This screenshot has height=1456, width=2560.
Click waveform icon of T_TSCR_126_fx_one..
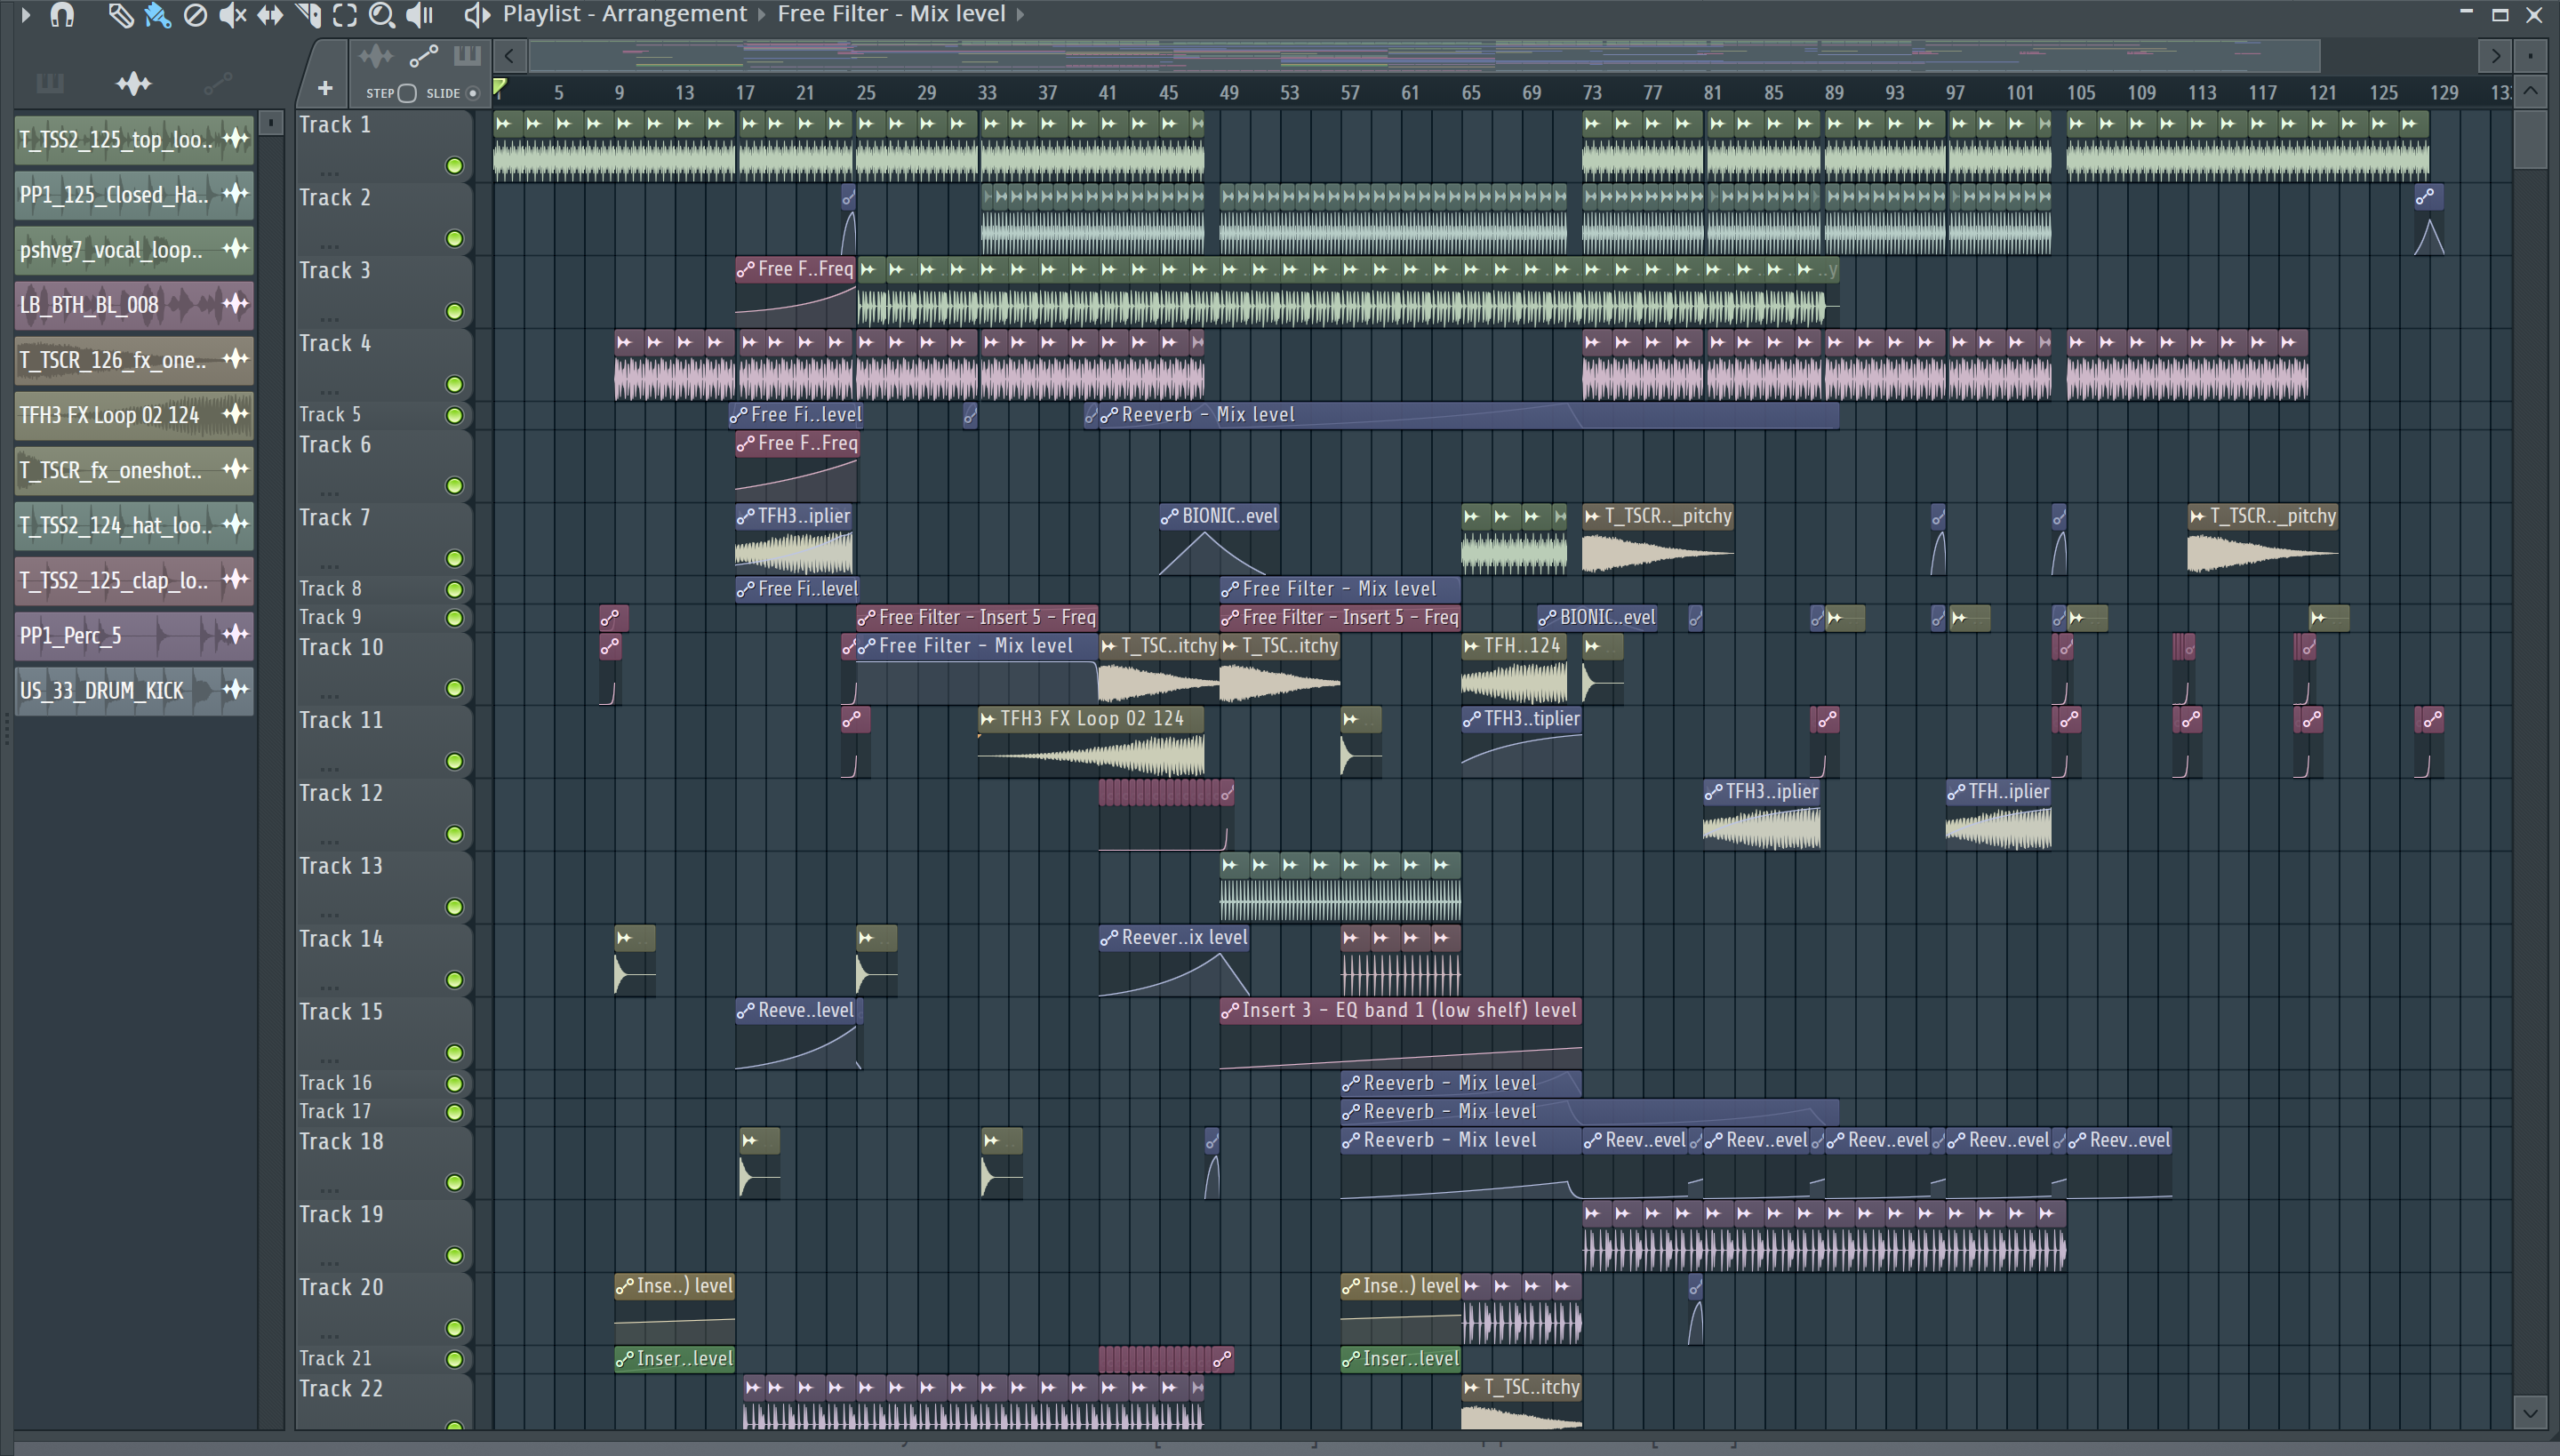(235, 359)
